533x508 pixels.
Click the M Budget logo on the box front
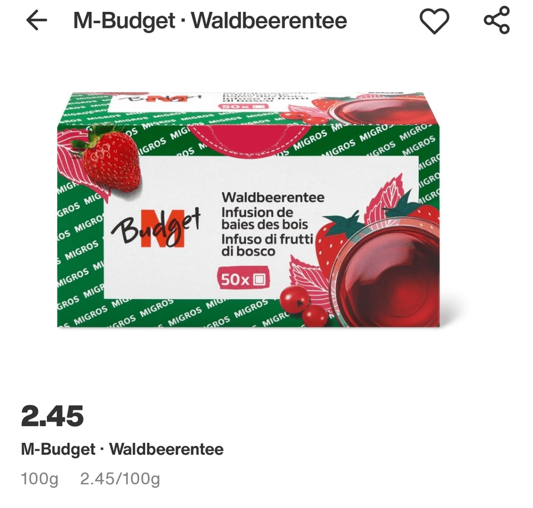156,227
